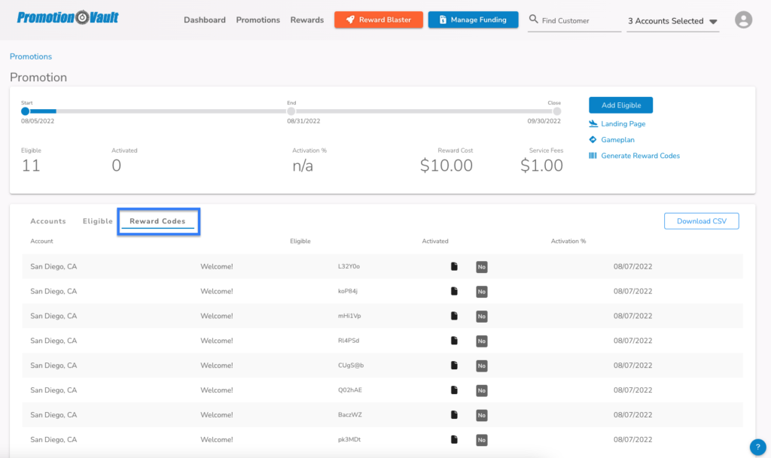Click the No badge for code Rl4PSd
The image size is (771, 458).
[481, 341]
